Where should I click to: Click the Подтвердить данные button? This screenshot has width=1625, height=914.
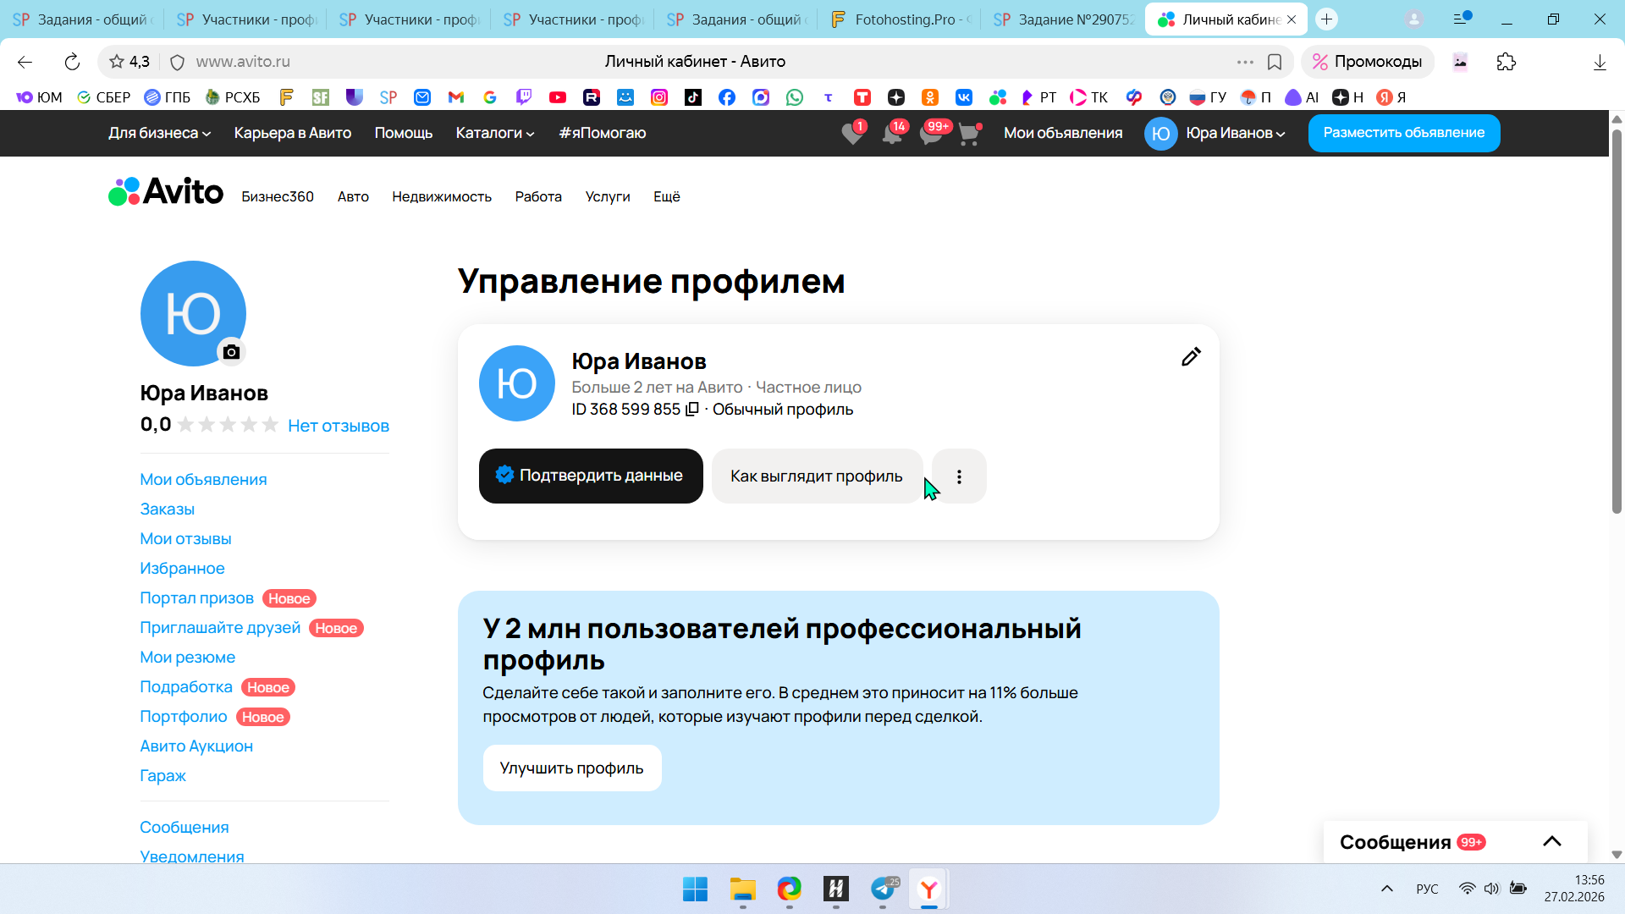[591, 476]
